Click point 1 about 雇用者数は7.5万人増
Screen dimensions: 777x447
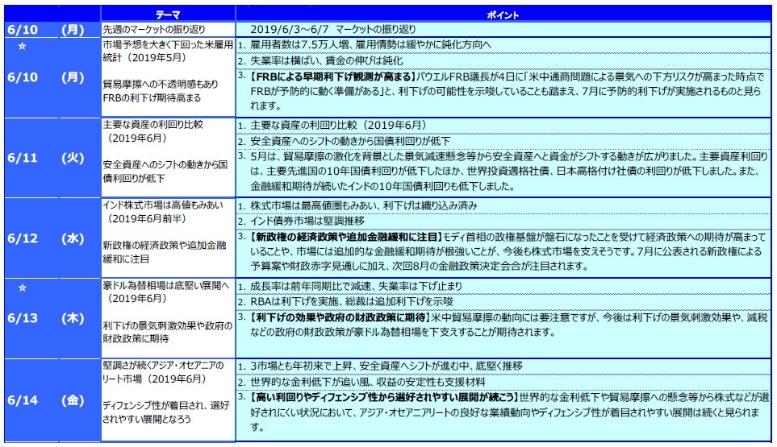[370, 44]
